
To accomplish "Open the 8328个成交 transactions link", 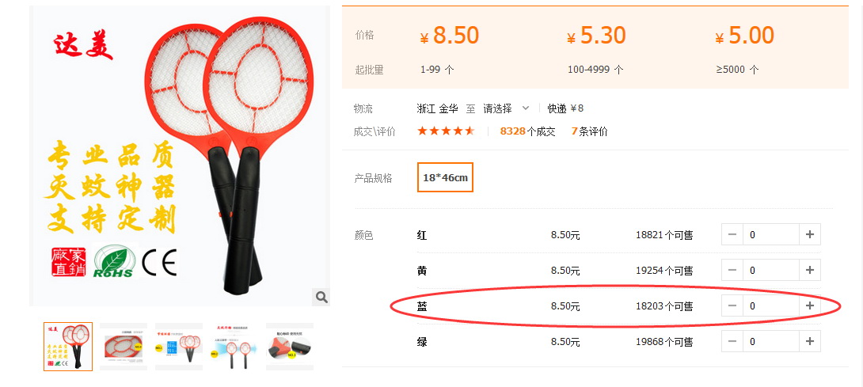I will (528, 131).
